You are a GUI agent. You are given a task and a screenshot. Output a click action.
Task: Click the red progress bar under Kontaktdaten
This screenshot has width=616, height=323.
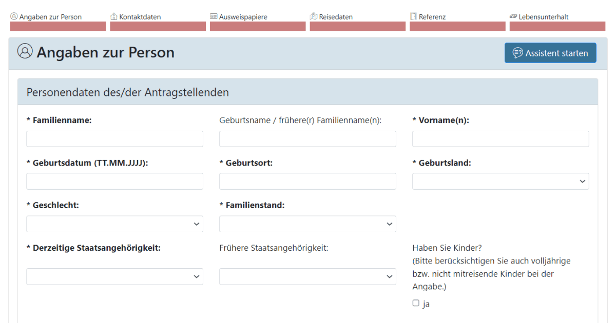tap(158, 26)
